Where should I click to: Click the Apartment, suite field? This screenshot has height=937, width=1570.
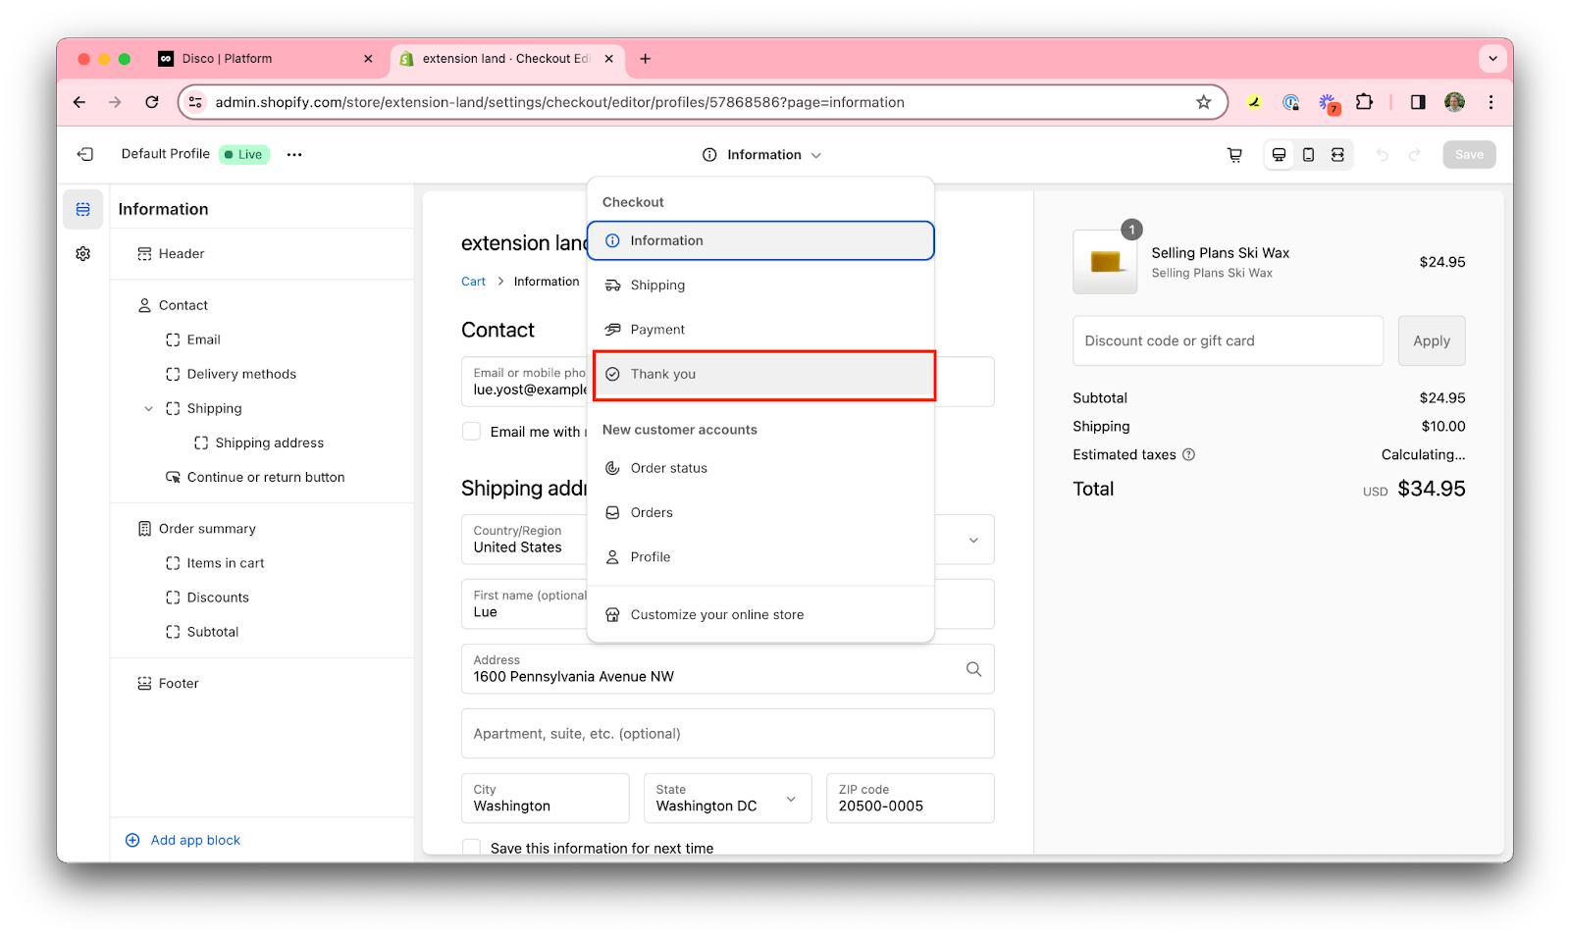tap(727, 734)
